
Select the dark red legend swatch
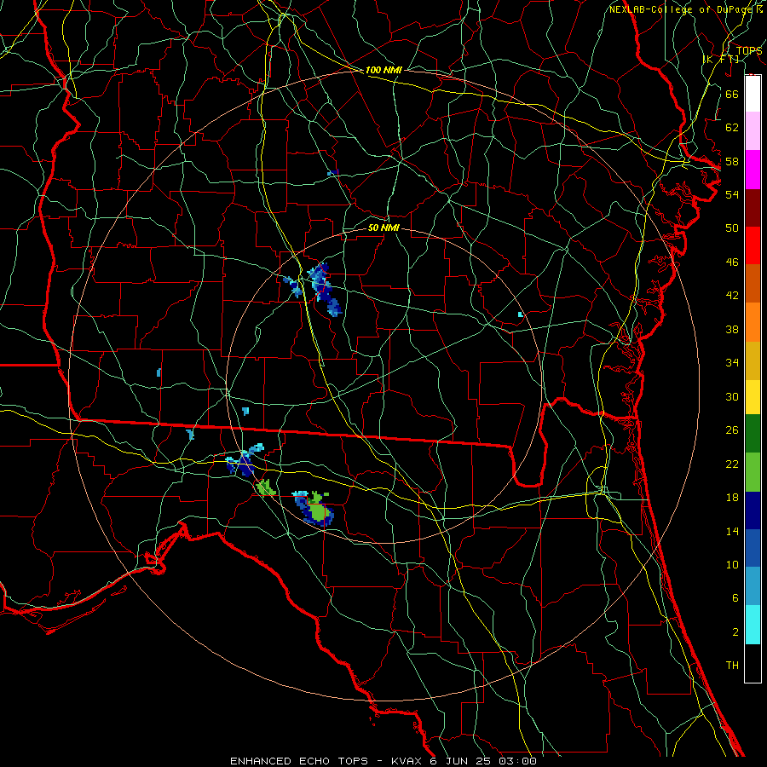(753, 207)
